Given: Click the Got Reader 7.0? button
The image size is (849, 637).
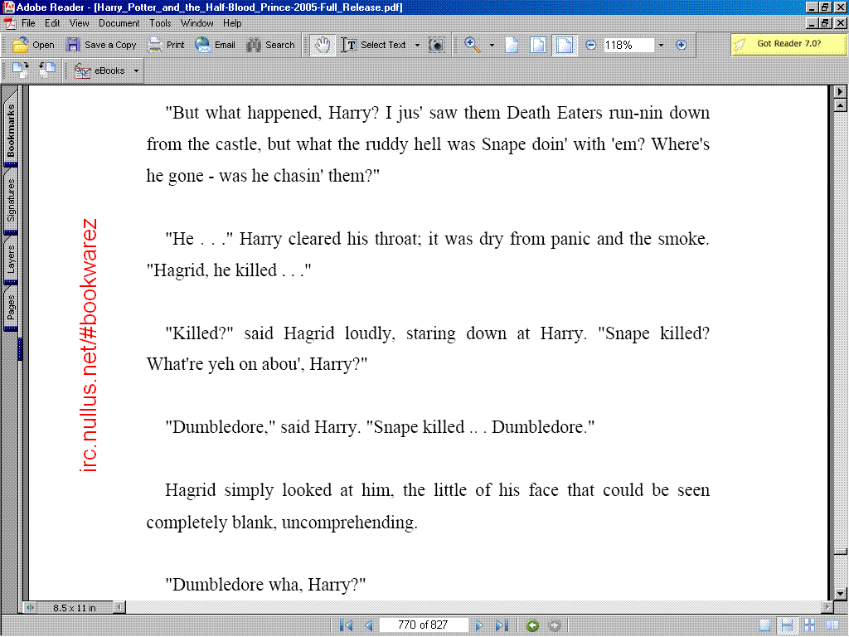Looking at the screenshot, I should (788, 44).
